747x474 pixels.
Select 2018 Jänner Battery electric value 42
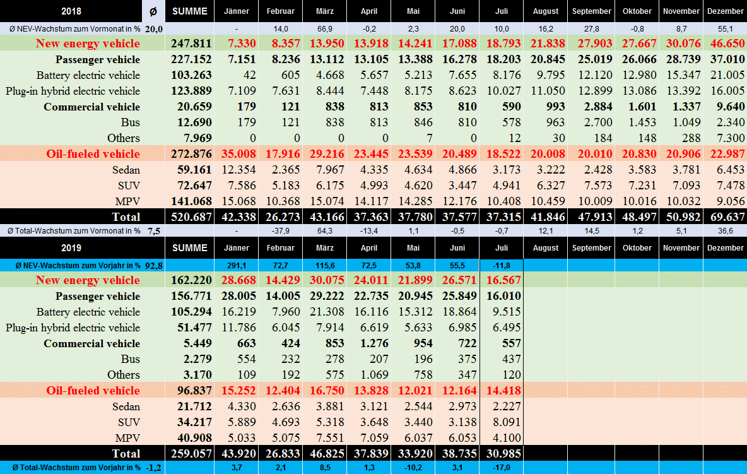coord(249,75)
